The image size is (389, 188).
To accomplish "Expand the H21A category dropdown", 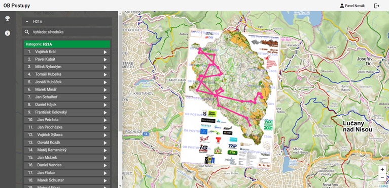I will [x=67, y=22].
